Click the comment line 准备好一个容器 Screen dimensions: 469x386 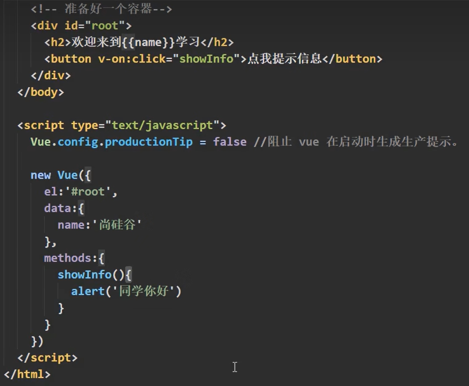click(x=101, y=9)
